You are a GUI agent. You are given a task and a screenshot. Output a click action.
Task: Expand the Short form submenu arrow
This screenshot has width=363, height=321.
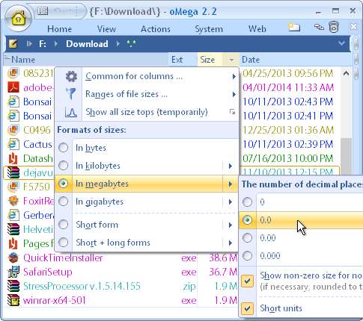[231, 225]
